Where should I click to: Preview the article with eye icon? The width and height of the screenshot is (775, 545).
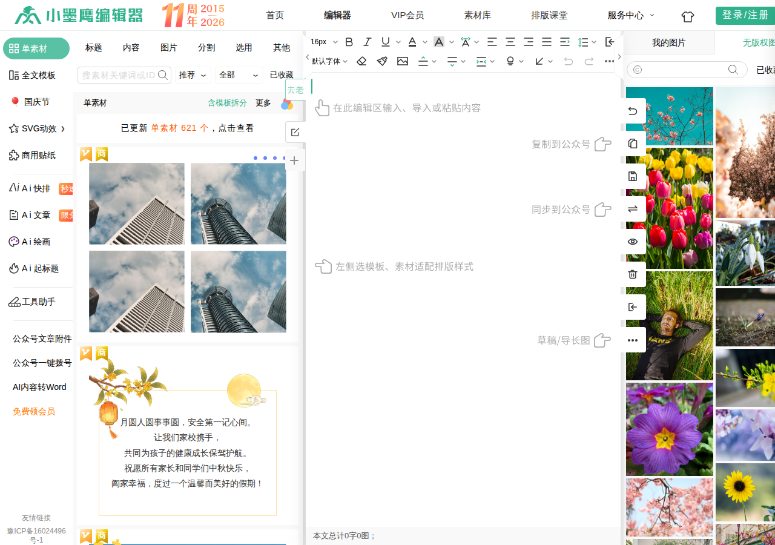pos(633,242)
